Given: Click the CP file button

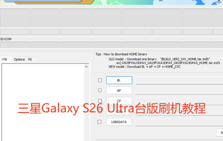Looking at the screenshot, I should coord(119,101).
